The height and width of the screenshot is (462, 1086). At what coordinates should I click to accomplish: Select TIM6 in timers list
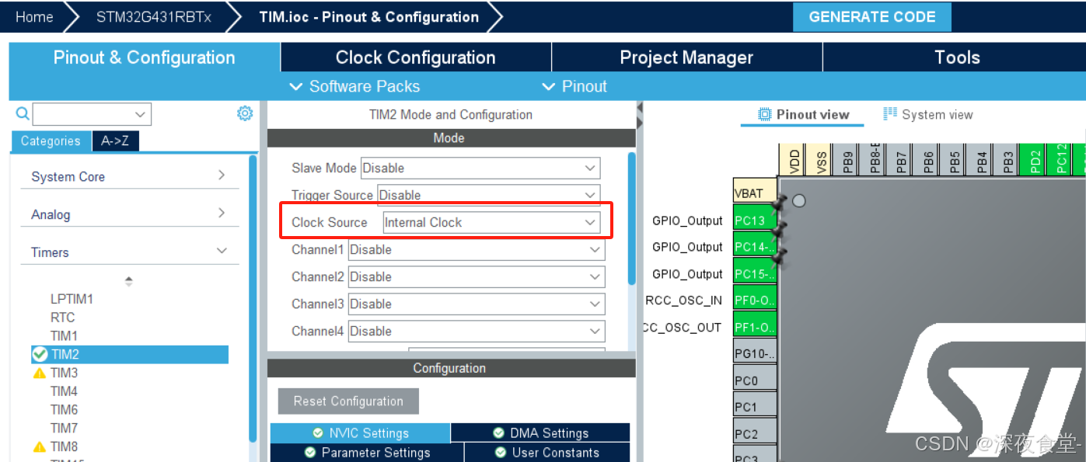point(64,410)
